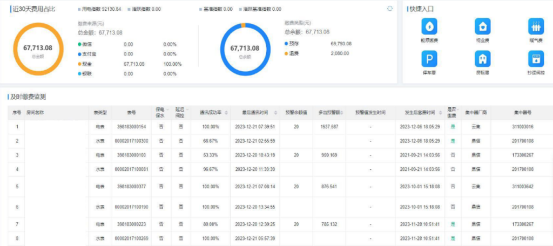553x246 pixels.
Task: Click the refresh icon in the fee ratio panel
Action: (390, 9)
